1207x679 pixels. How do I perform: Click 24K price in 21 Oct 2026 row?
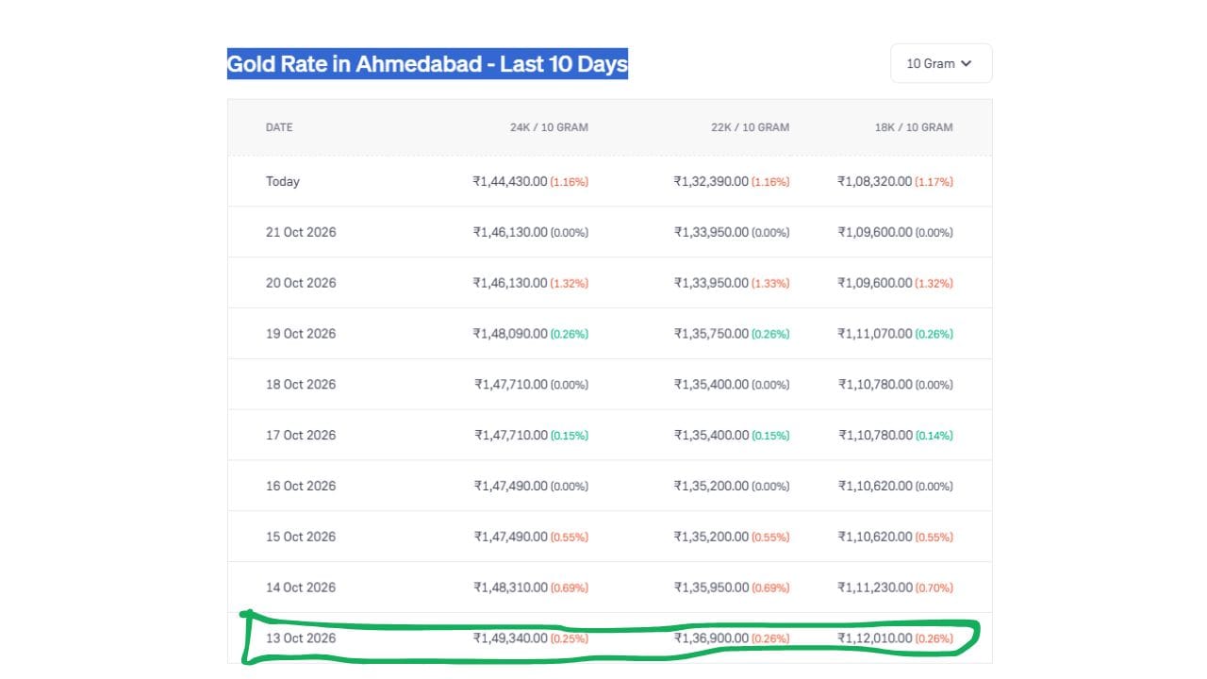click(510, 232)
